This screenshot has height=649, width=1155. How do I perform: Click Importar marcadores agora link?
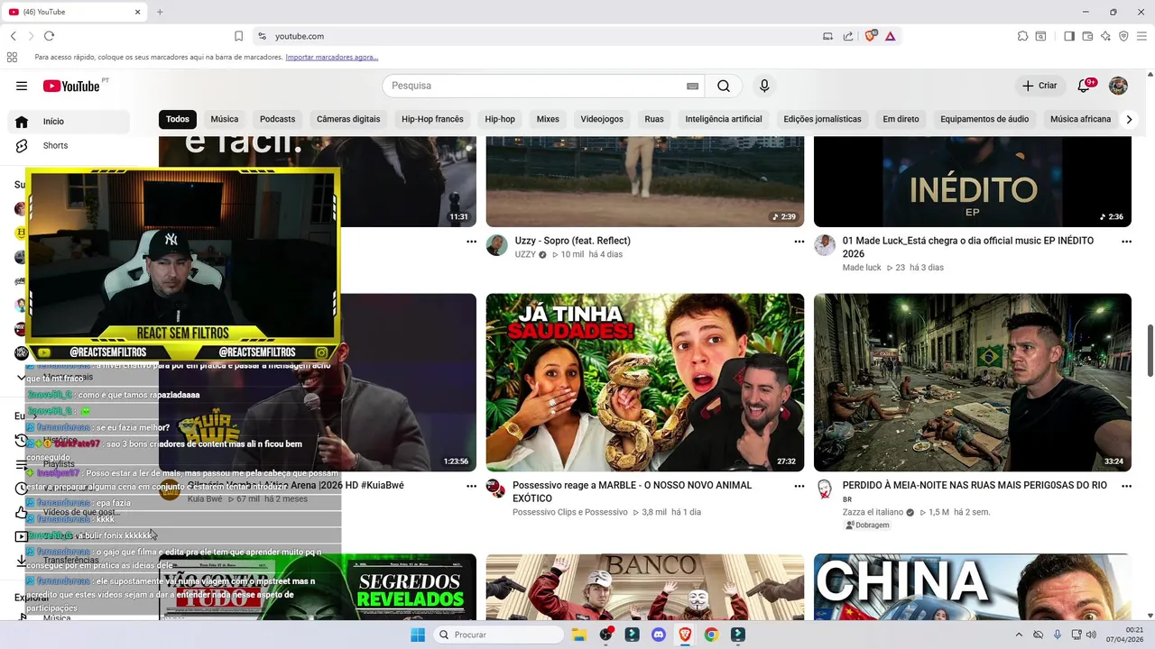click(332, 57)
